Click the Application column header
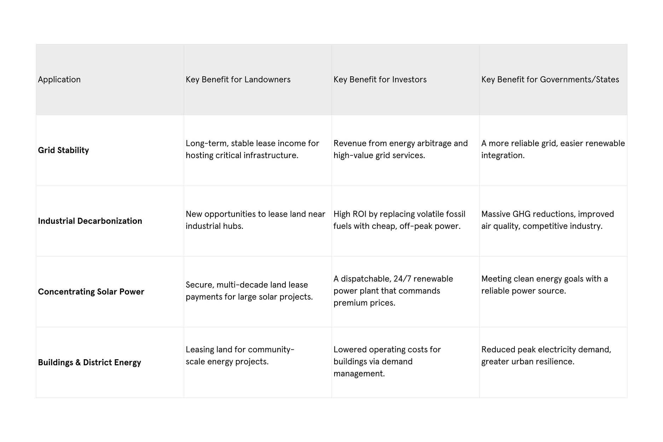663x442 pixels. [59, 80]
